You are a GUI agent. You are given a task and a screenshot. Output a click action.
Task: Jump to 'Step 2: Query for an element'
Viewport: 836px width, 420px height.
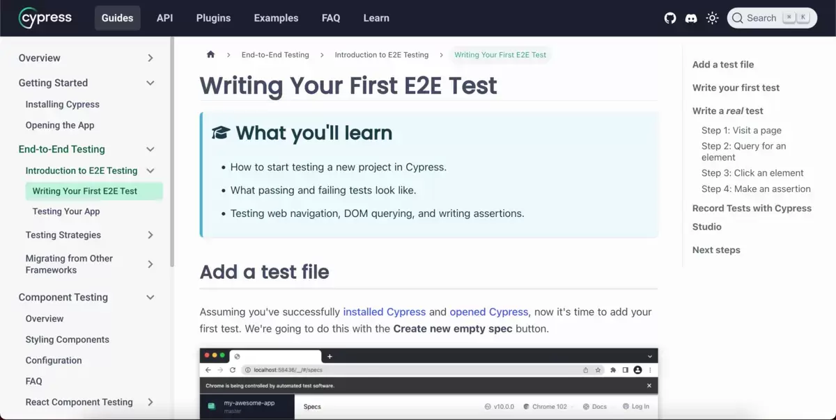pyautogui.click(x=743, y=152)
